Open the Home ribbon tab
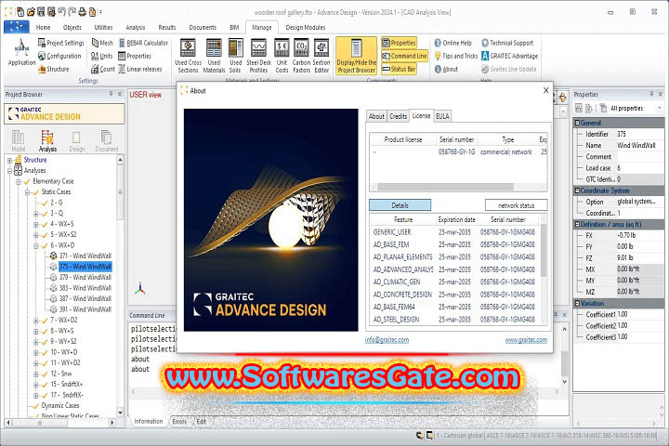 coord(43,27)
